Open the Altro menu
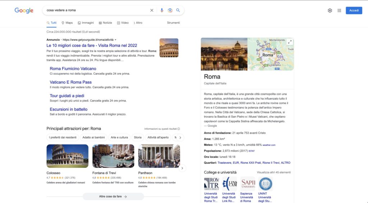 pyautogui.click(x=138, y=23)
